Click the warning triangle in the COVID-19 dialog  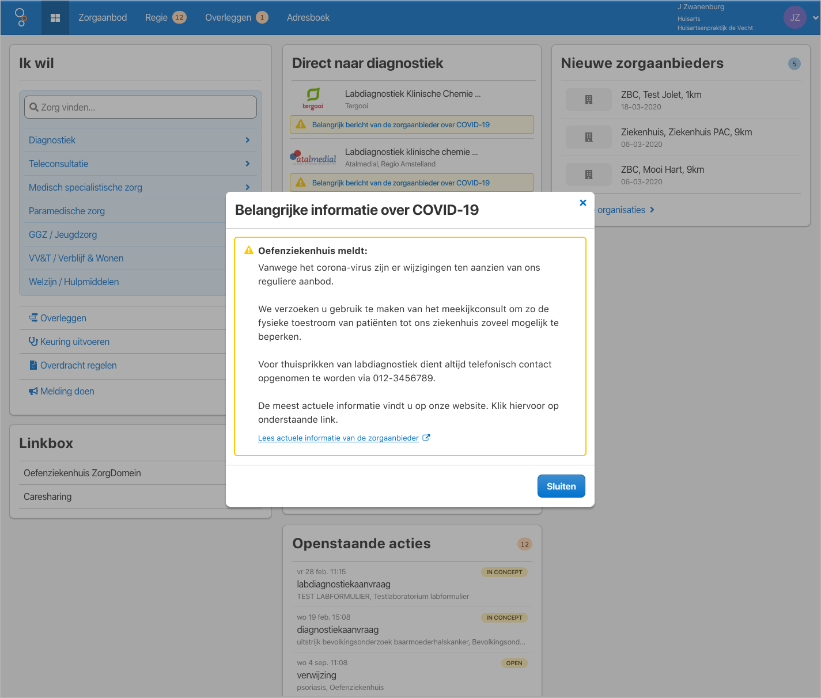click(248, 250)
